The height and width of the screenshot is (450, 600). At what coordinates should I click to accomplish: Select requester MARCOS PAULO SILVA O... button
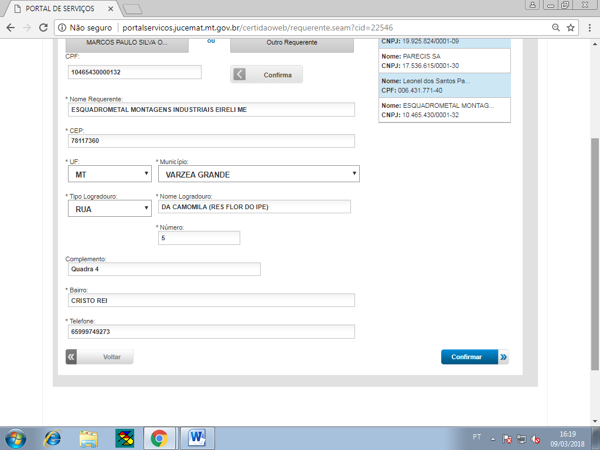pyautogui.click(x=127, y=45)
